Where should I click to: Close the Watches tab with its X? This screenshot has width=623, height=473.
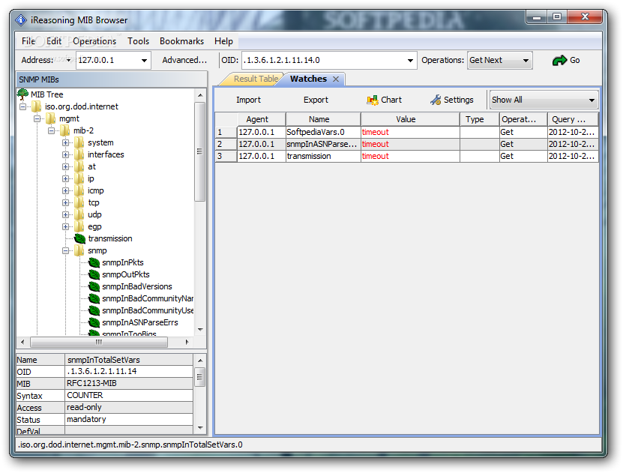click(x=336, y=79)
